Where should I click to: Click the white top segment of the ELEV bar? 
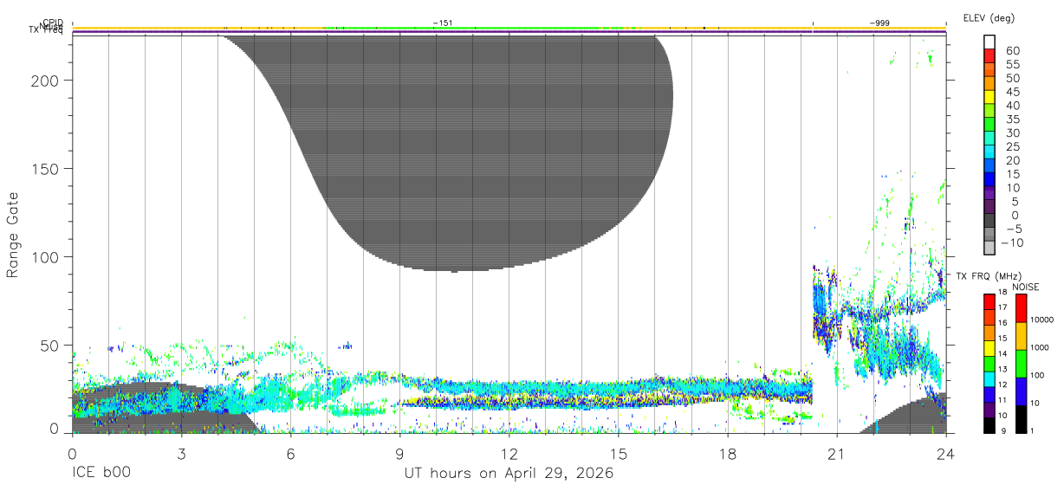point(989,42)
